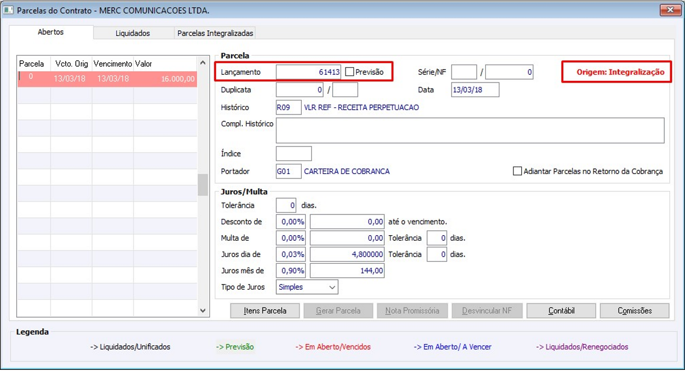
Task: Click the Juros dia de percentage 0,03%
Action: [291, 254]
